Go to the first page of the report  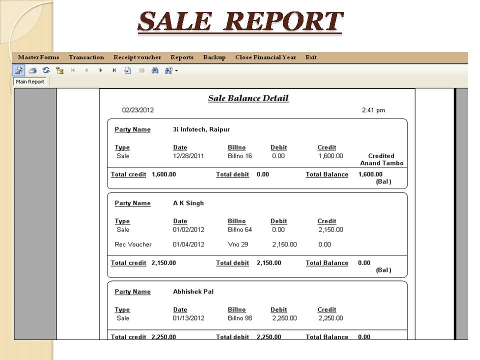tap(73, 70)
